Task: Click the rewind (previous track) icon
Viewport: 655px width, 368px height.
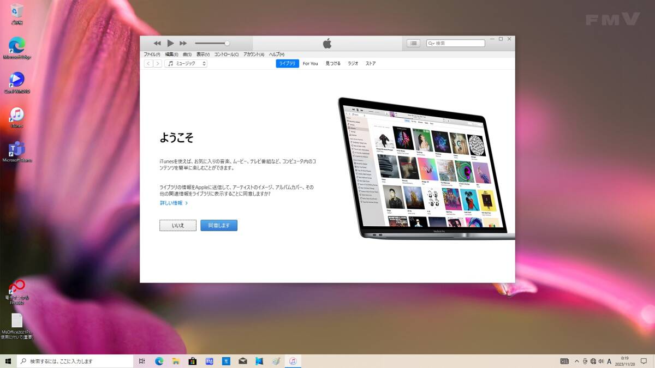Action: pyautogui.click(x=157, y=43)
